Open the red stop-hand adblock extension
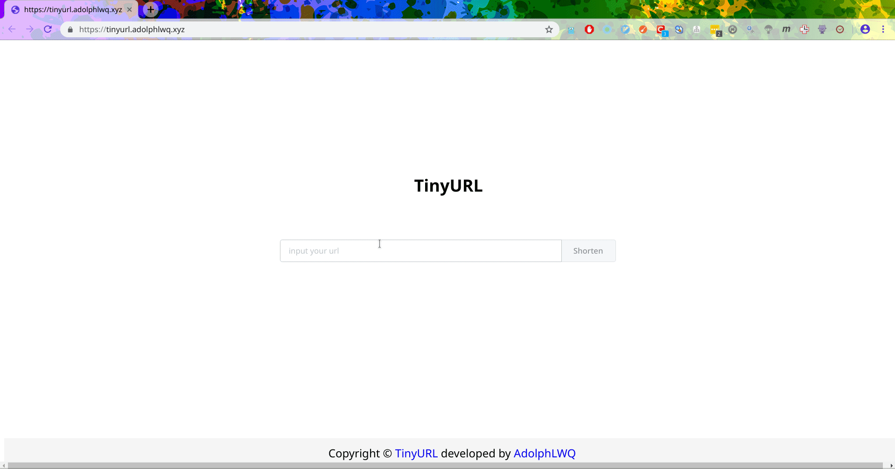This screenshot has width=895, height=469. click(x=589, y=29)
